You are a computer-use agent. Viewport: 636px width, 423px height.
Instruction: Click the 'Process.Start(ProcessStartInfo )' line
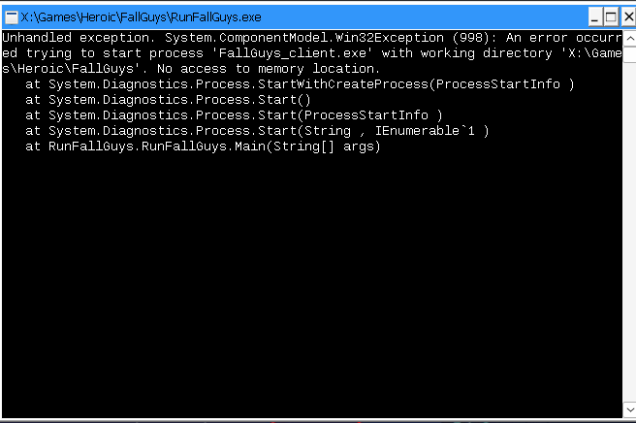tap(233, 114)
